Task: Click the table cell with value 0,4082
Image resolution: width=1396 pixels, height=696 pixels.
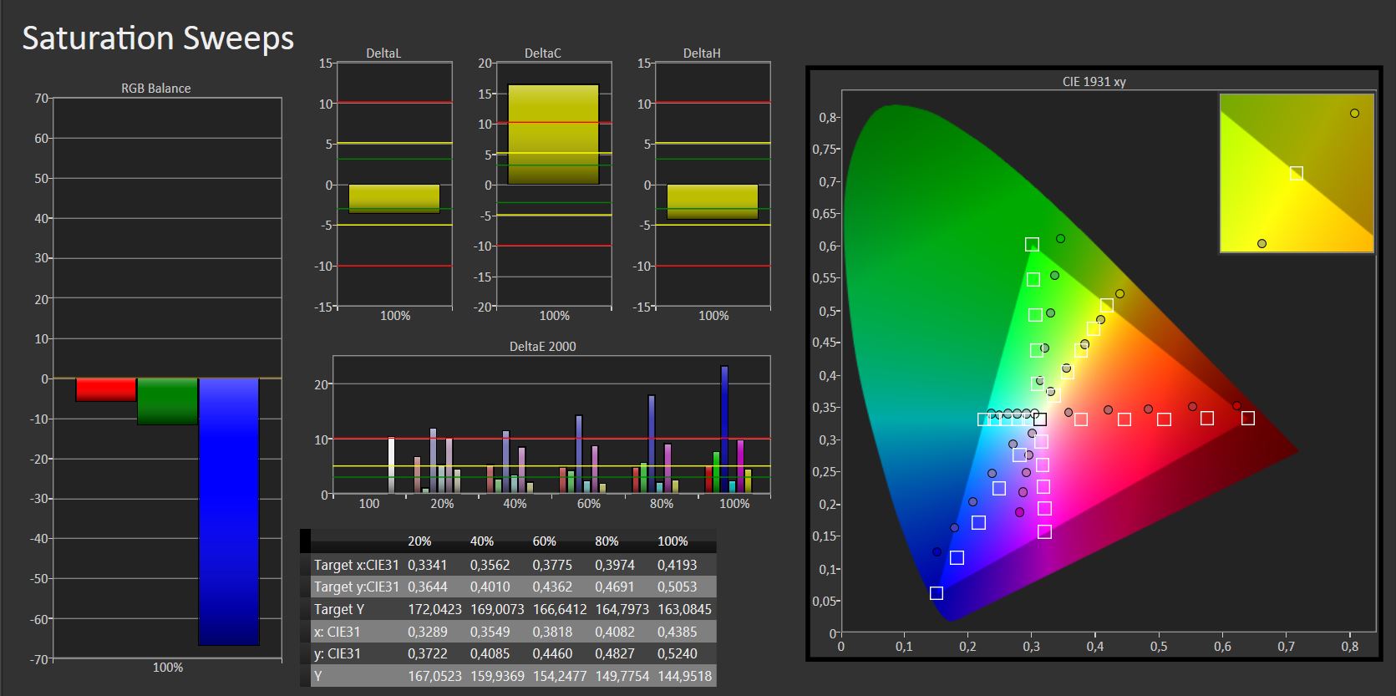Action: pyautogui.click(x=615, y=632)
